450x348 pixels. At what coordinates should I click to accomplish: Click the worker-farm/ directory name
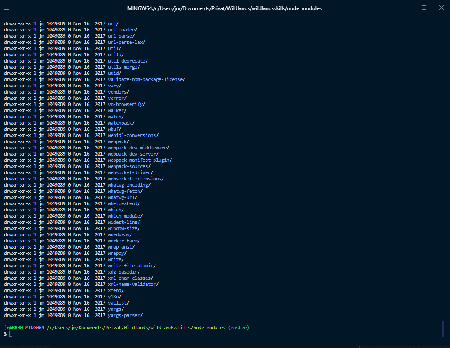124,241
